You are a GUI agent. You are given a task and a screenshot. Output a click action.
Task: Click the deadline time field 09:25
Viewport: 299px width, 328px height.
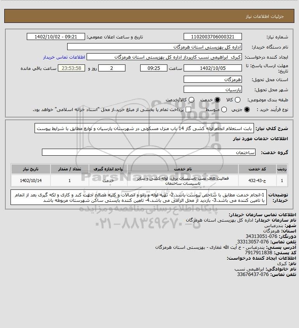click(x=154, y=68)
